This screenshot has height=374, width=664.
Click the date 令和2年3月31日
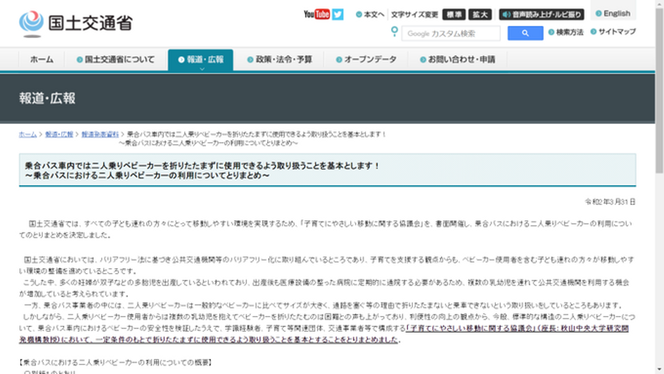(610, 202)
